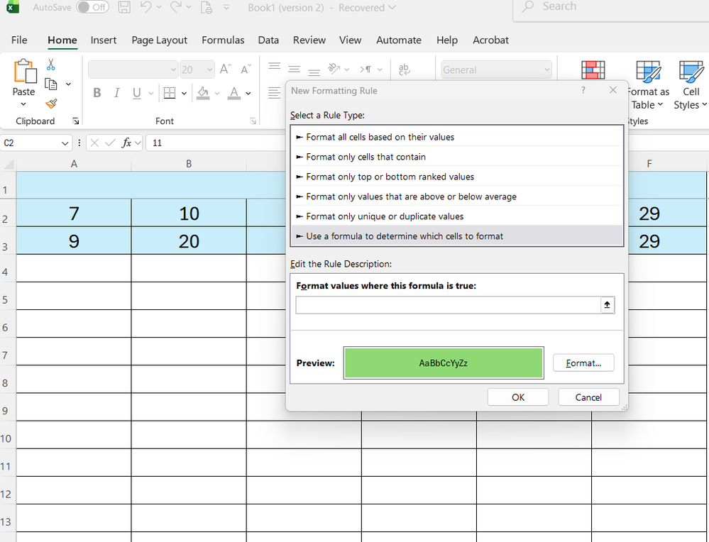Open the Copy options dropdown
Screen dimensions: 709x542
[x=68, y=84]
